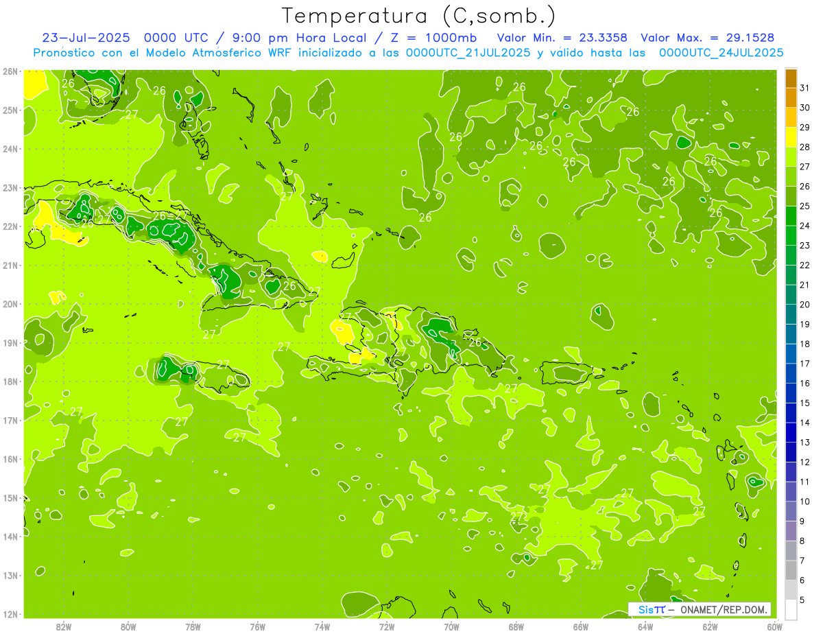Viewport: 823px width, 636px height.
Task: Click the 'Valor Min. = 23.3358' text
Action: pyautogui.click(x=562, y=38)
